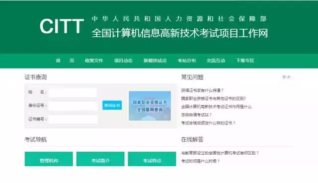
Task: Go to 项目动态 in navigation
Action: tap(123, 61)
